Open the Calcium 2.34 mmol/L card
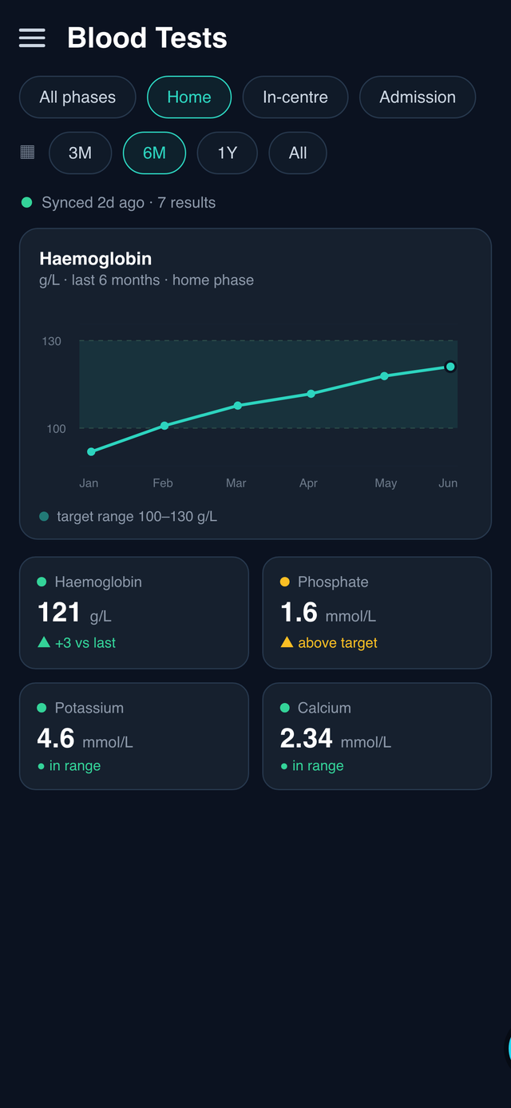Image resolution: width=511 pixels, height=1108 pixels. click(x=377, y=737)
